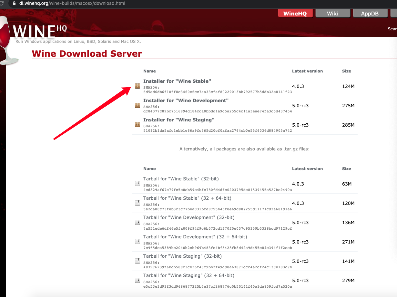397x297 pixels.
Task: Download Tarball for "Wine Development" (32-bit)
Action: click(x=189, y=217)
